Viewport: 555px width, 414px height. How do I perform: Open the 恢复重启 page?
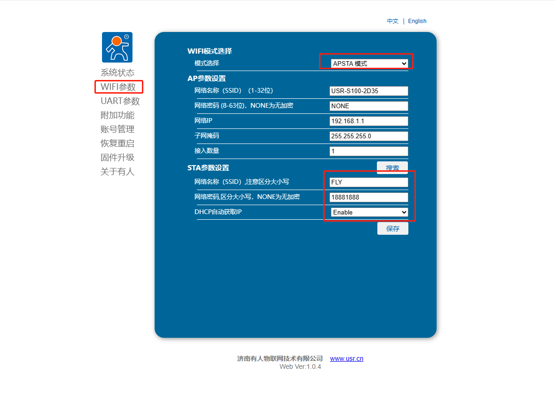click(117, 143)
